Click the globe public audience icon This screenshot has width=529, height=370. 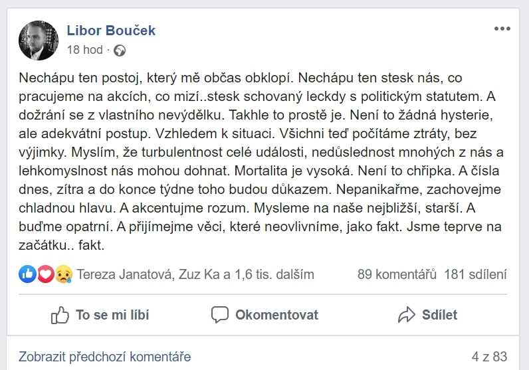(120, 50)
